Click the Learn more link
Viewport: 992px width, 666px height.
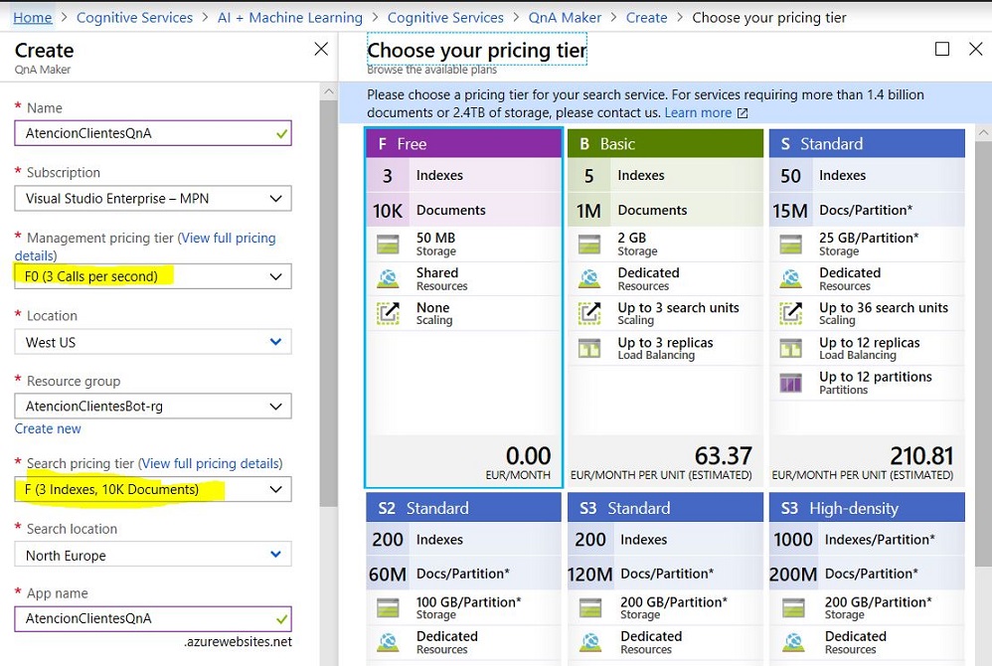(x=698, y=113)
